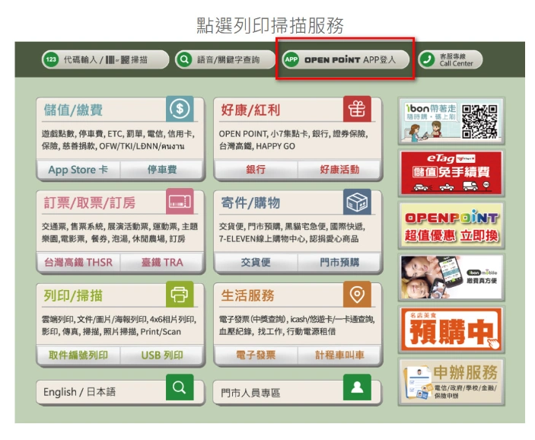The height and width of the screenshot is (440, 535).
Task: Click the green search icon for 語音/關鍵字查詢
Action: 184,59
